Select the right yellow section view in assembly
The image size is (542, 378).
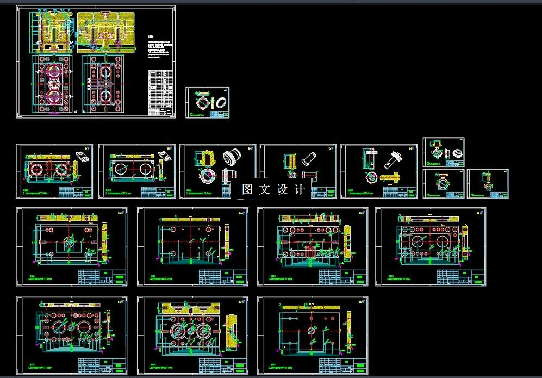pos(105,32)
